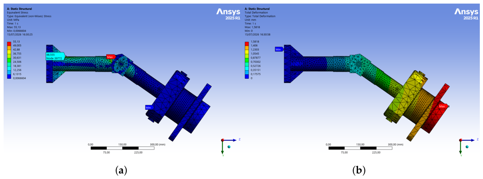Click the Ansys 2025 R1 logo in stress view
Image resolution: width=483 pixels, height=179 pixels.
228,14
